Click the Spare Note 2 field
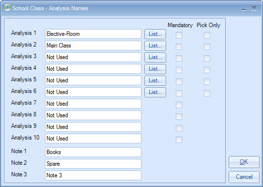263x187 pixels. [x=93, y=164]
